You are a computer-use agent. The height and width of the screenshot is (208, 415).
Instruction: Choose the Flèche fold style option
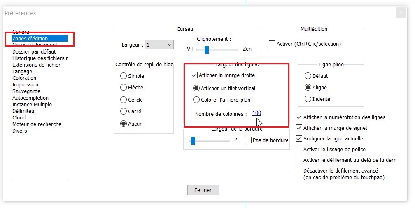pyautogui.click(x=124, y=87)
